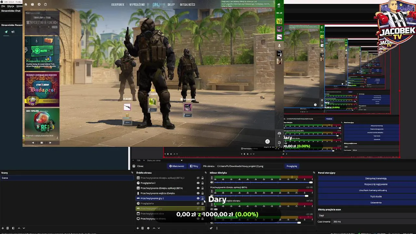Mute the Przechwytywanie dźwięku aplikacji (BETA) mixer channel
Screen dimensions: 416x234
[212, 196]
